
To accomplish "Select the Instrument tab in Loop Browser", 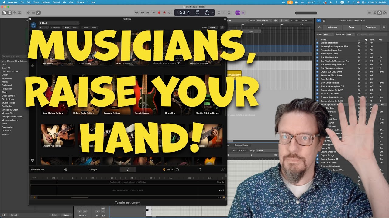I will (332, 27).
